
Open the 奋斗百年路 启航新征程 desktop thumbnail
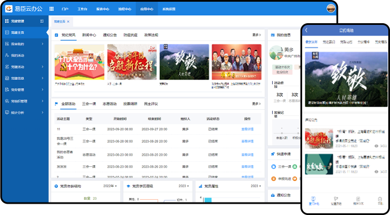[132, 62]
